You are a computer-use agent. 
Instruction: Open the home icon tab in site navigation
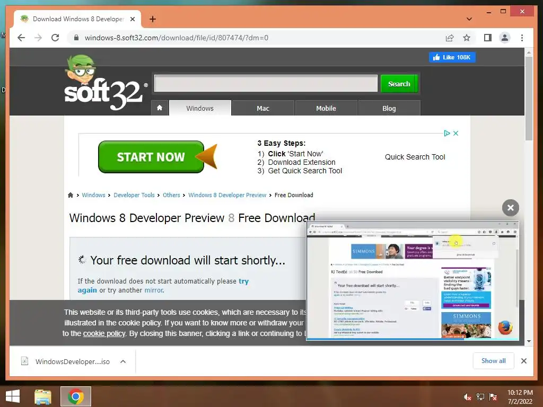click(160, 108)
